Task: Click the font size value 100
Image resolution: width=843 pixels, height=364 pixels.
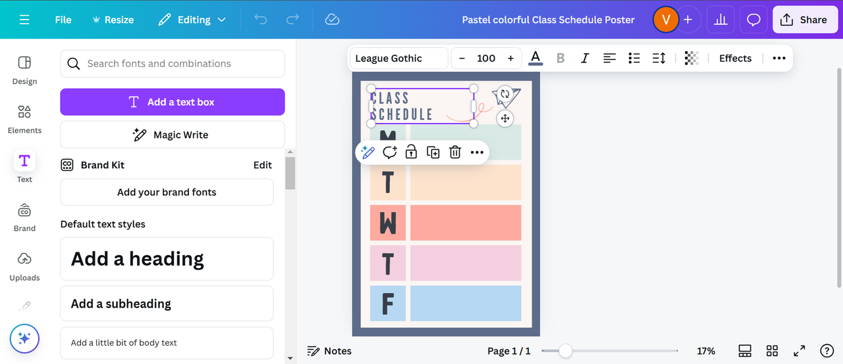Action: tap(486, 58)
